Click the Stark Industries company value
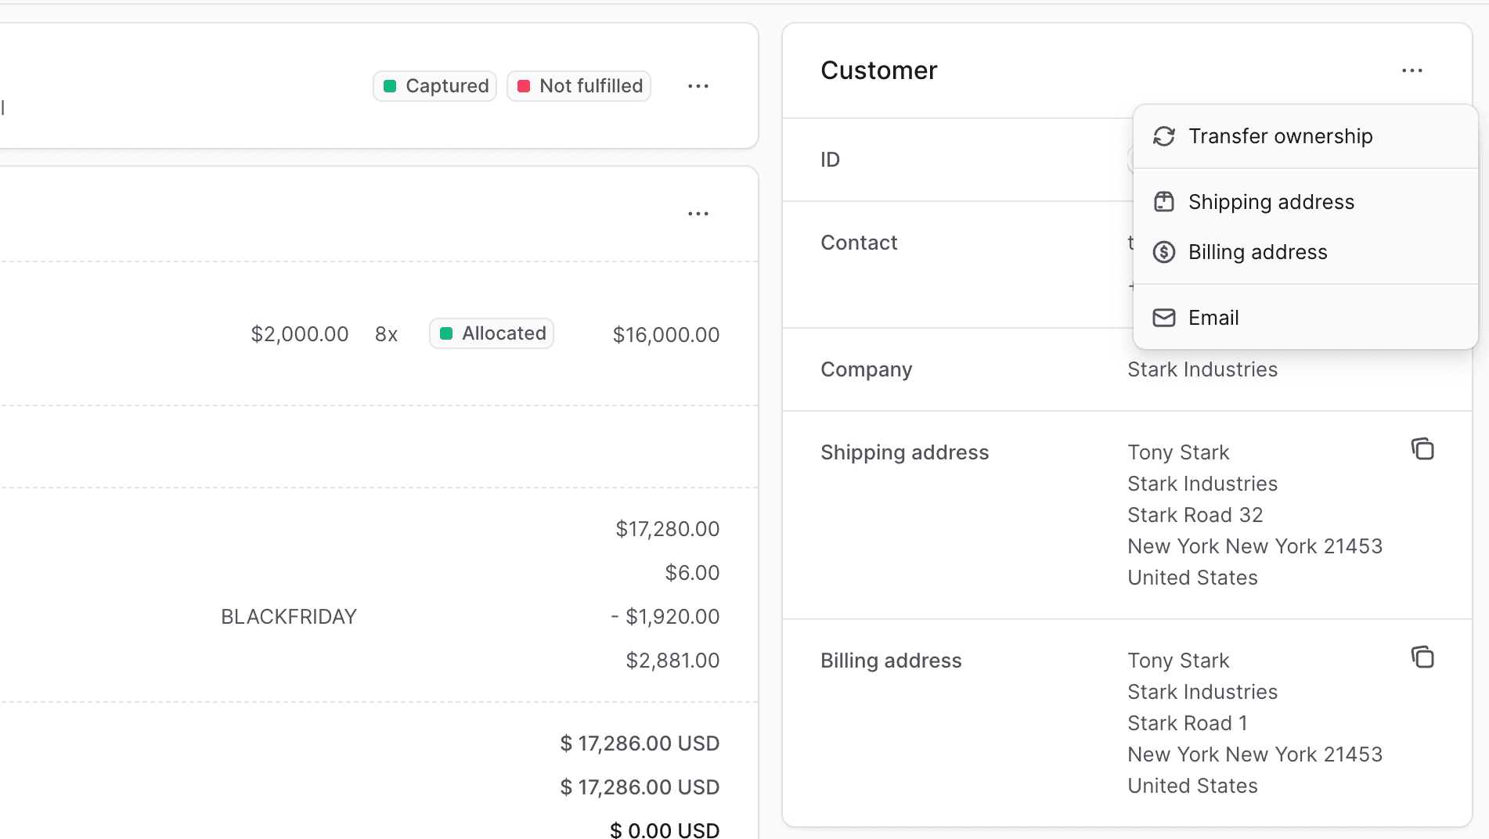 (x=1202, y=369)
